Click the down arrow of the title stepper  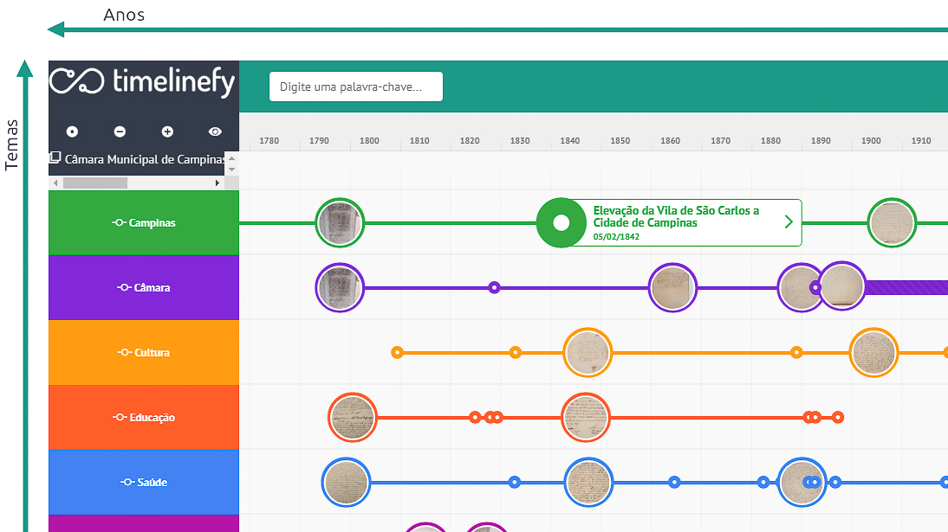(x=231, y=169)
